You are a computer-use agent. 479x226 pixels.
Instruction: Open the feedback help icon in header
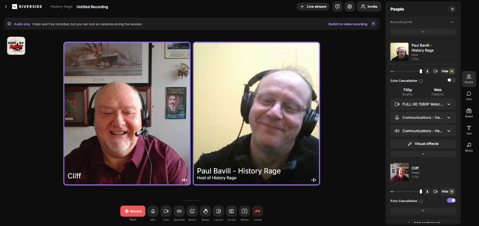pyautogui.click(x=337, y=6)
